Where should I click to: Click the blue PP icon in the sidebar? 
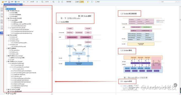[x=2, y=33]
